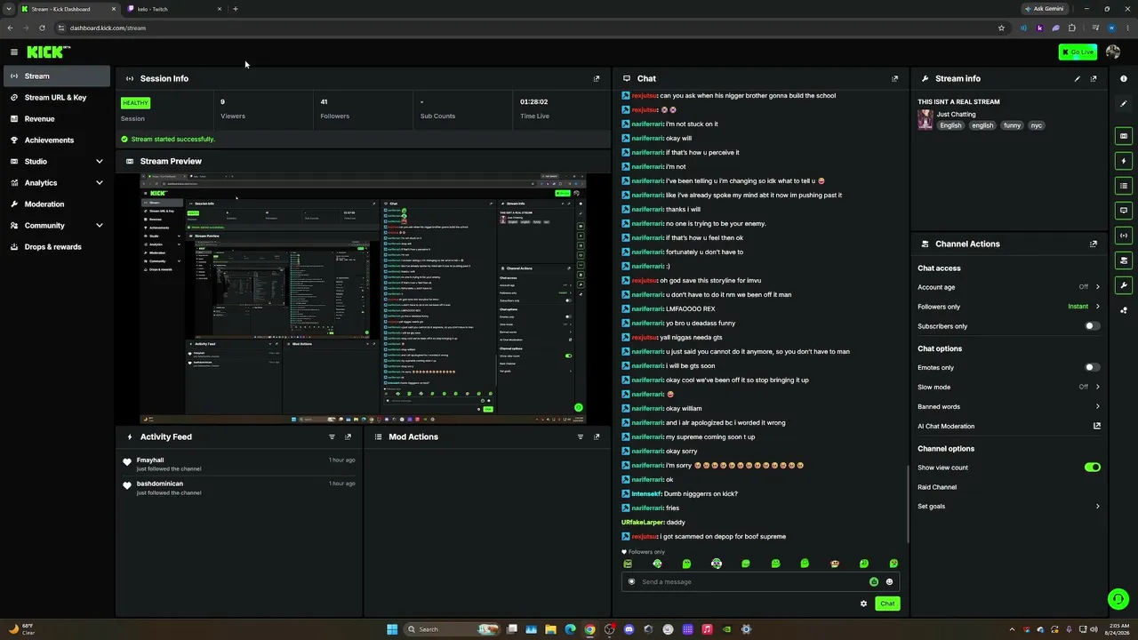The image size is (1138, 640).
Task: Click bashdominican in Activity Feed
Action: pos(160,484)
